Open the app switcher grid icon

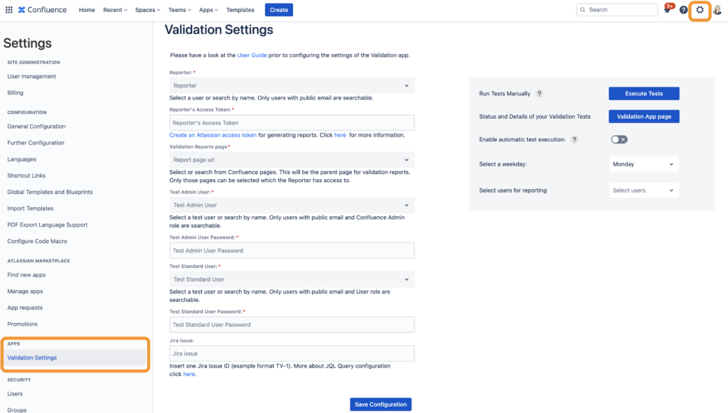(x=9, y=10)
